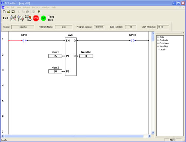This screenshot has height=142, width=186.
Task: Click the yellow Help question mark icon
Action: coord(39,12)
